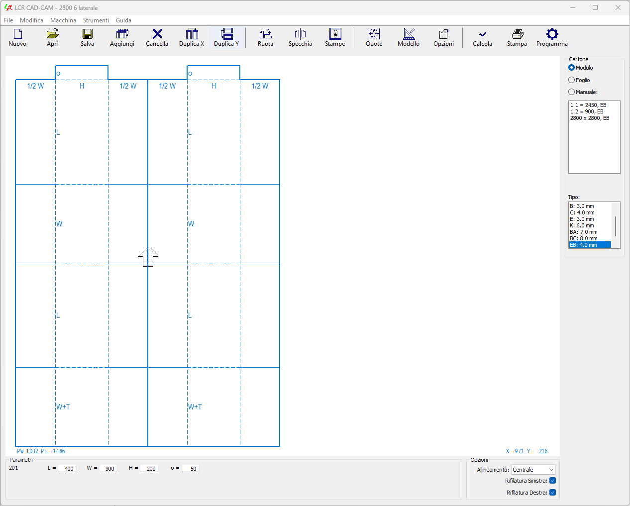Open the File menu

coord(9,20)
